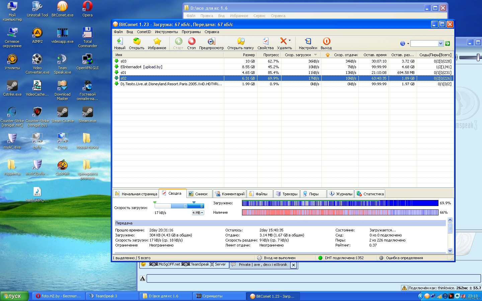Open Скриншоты taskbar button
Screen dimensions: 482x301
pos(219,296)
